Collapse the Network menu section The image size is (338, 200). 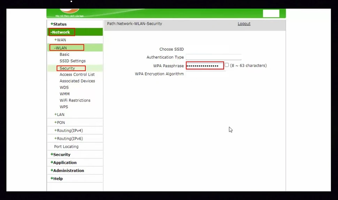pos(61,32)
